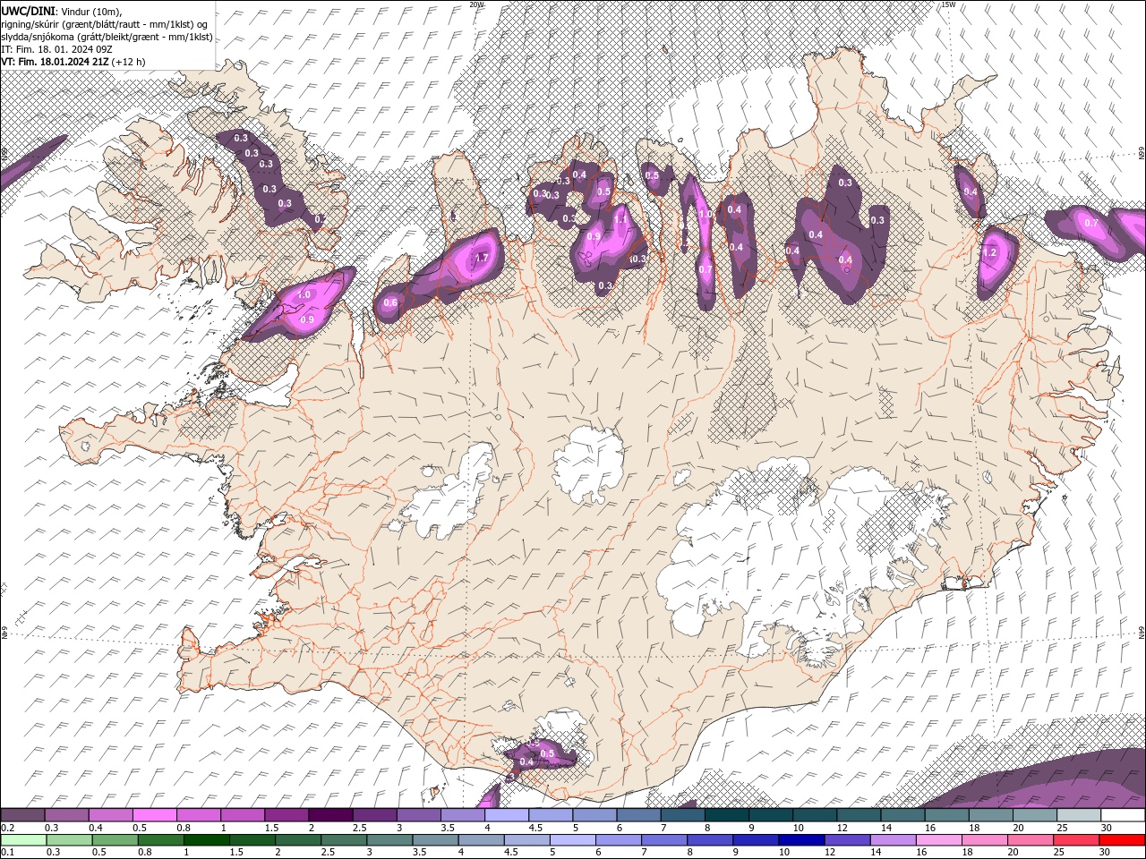
Task: Click the 1.2 snowfall value in the east
Action: [x=990, y=253]
